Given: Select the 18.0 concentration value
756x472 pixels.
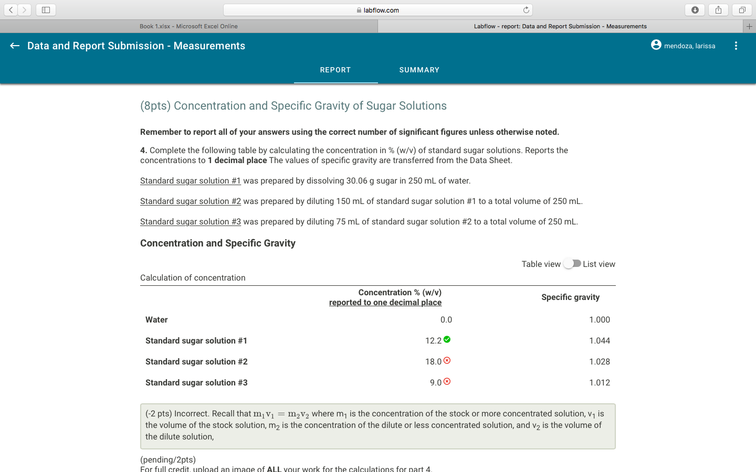Looking at the screenshot, I should (x=433, y=362).
